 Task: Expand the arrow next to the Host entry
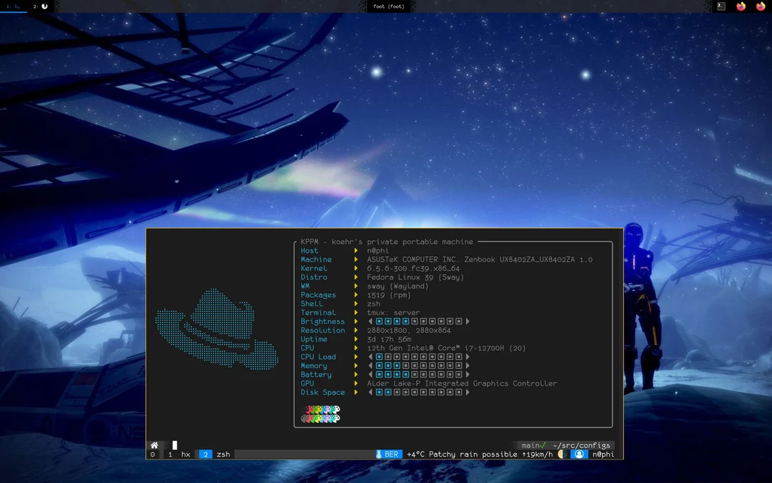point(355,250)
